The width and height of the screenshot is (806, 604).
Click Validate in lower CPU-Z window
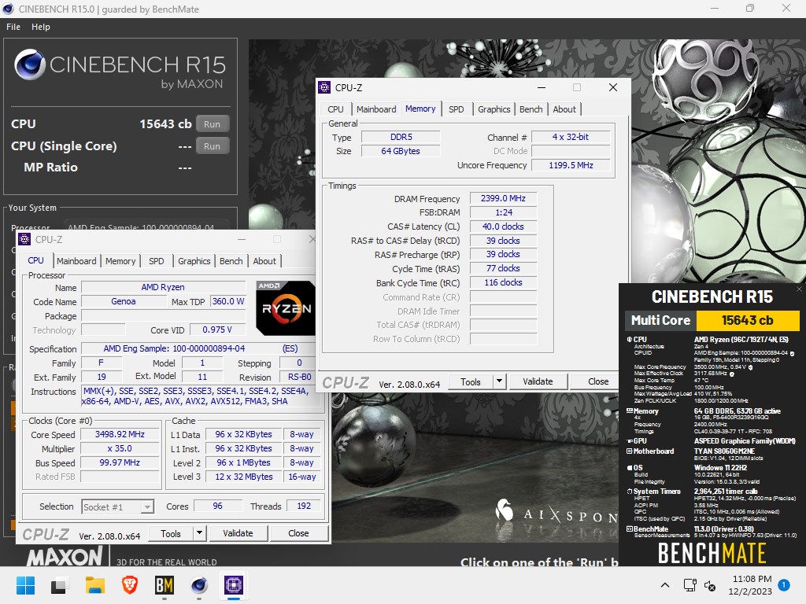pyautogui.click(x=238, y=534)
